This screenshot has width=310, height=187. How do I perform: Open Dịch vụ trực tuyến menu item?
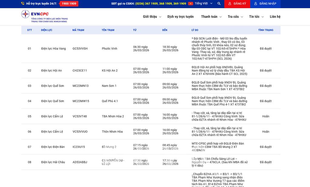180,17
